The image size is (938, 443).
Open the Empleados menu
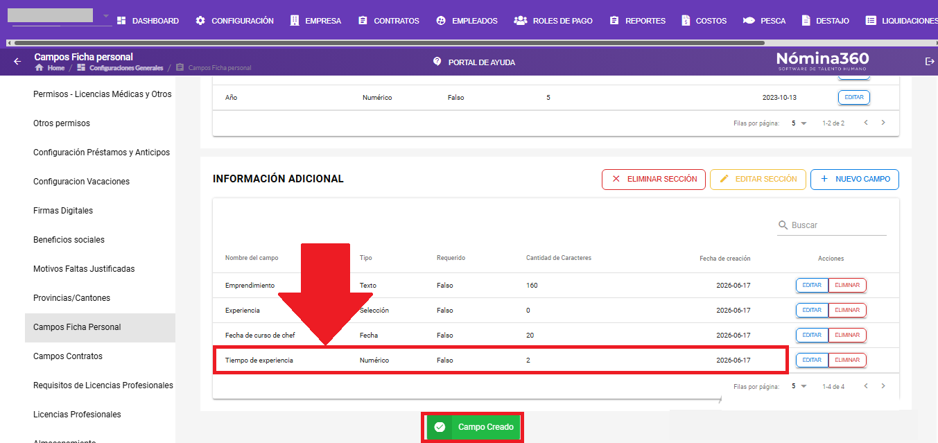(467, 21)
